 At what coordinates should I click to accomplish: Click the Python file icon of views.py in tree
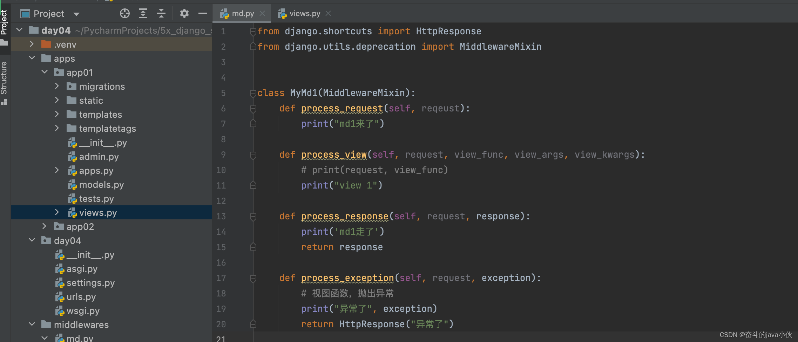click(72, 213)
